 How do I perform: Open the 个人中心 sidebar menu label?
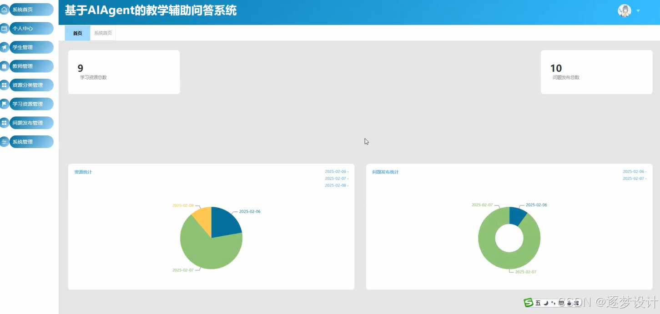pyautogui.click(x=23, y=28)
